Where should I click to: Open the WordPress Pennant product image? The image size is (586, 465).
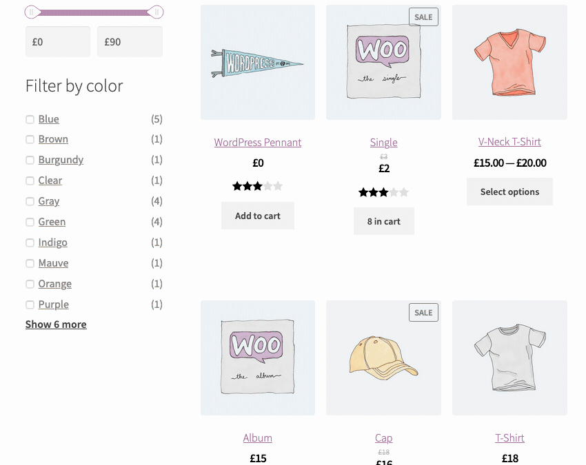pyautogui.click(x=258, y=63)
